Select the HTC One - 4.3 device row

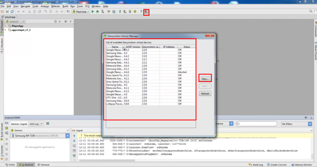151,97
